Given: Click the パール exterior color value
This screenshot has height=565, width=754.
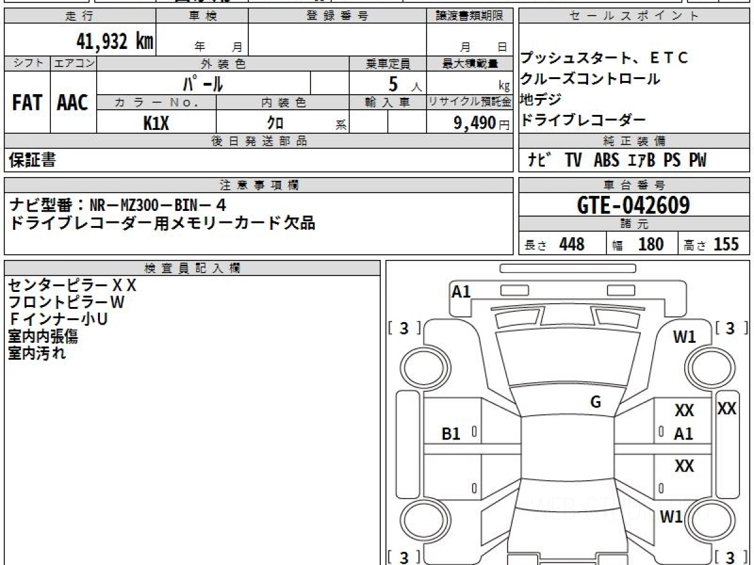Looking at the screenshot, I should 203,83.
